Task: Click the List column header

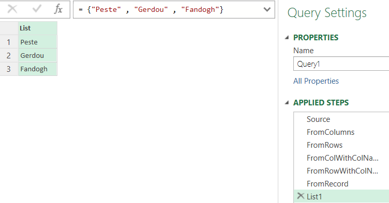Action: (x=38, y=28)
